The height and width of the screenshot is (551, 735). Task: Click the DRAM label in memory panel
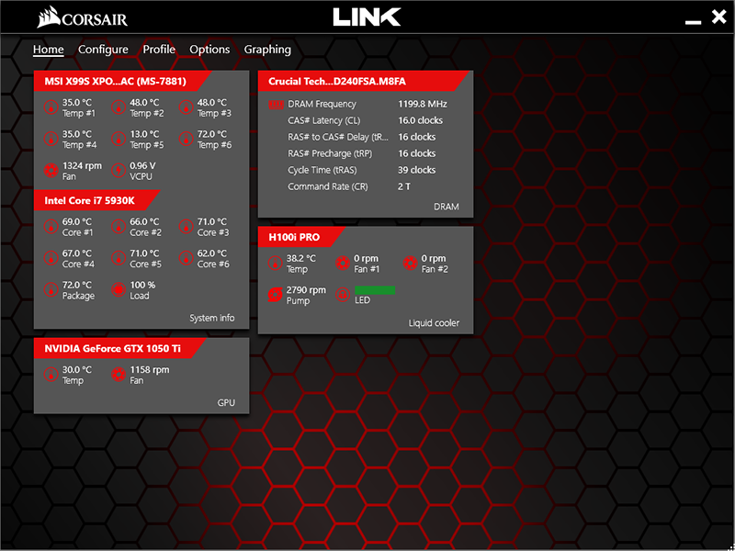coord(447,207)
